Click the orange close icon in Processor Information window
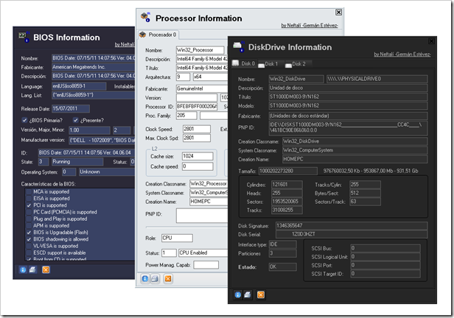454x318 pixels. pos(168,279)
